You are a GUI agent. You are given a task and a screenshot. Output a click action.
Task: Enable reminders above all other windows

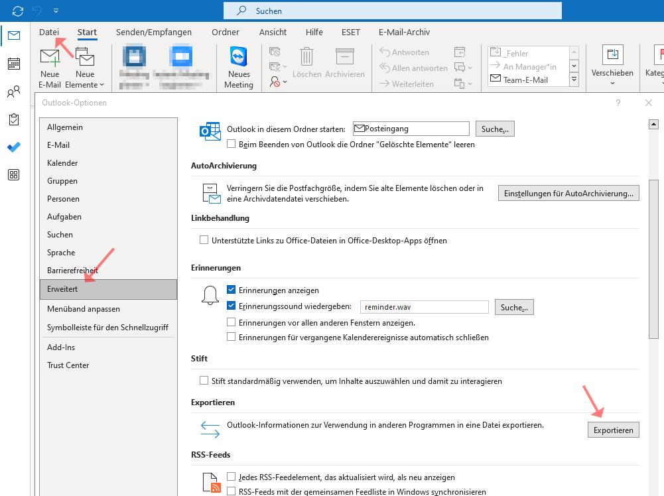pos(232,322)
